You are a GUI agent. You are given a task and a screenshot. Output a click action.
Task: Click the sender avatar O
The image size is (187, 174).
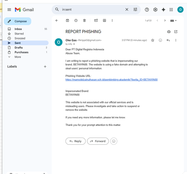pyautogui.click(x=58, y=42)
